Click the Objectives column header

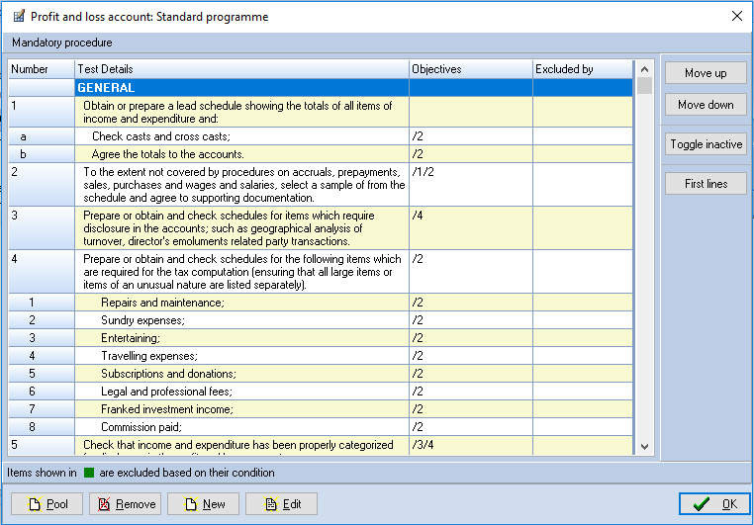471,69
